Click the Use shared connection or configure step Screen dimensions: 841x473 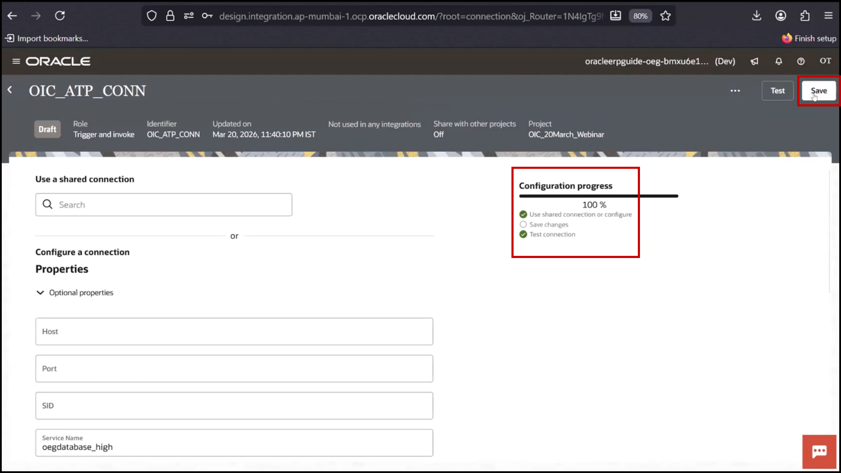pyautogui.click(x=576, y=215)
